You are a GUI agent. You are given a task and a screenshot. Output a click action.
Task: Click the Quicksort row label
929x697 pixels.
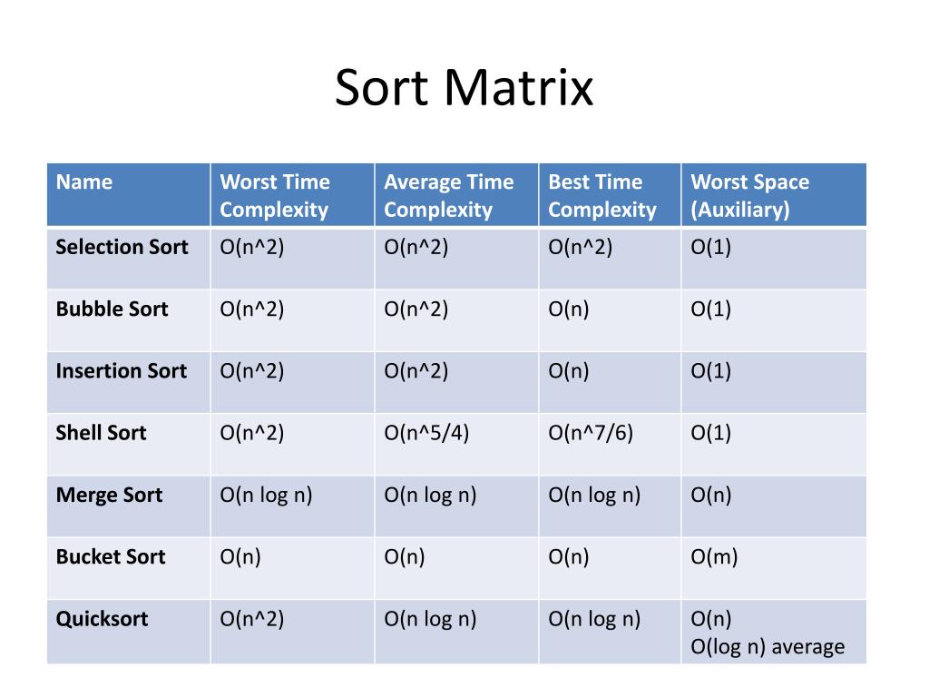(102, 619)
